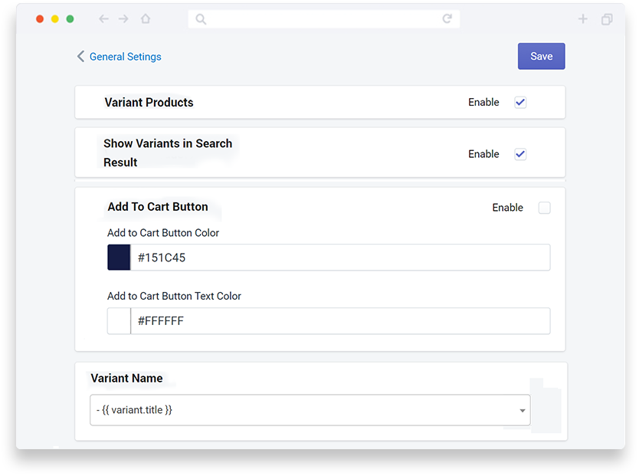Click the Variant Name dropdown arrow
Screen dimensions: 639x476
pos(522,410)
